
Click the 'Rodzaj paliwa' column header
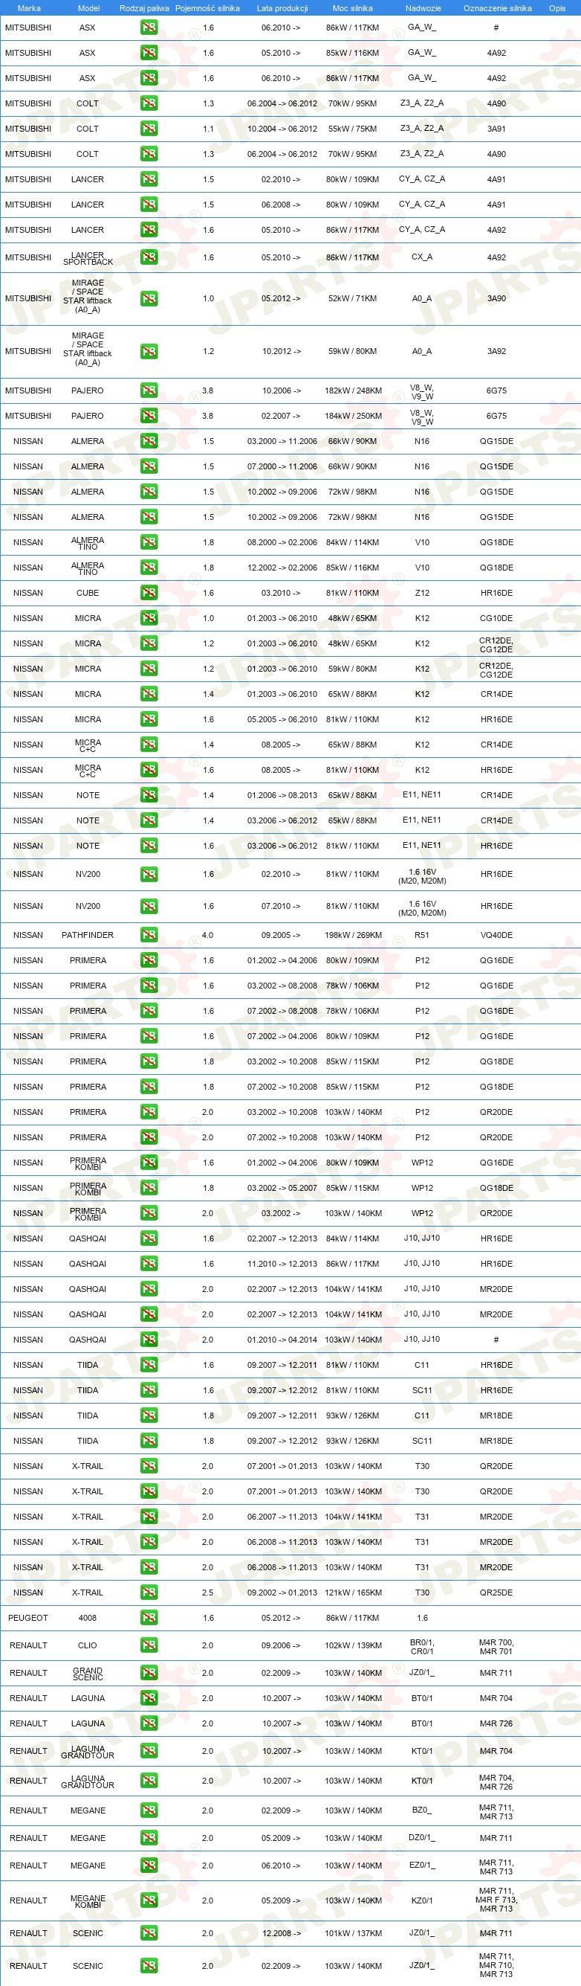coord(144,8)
